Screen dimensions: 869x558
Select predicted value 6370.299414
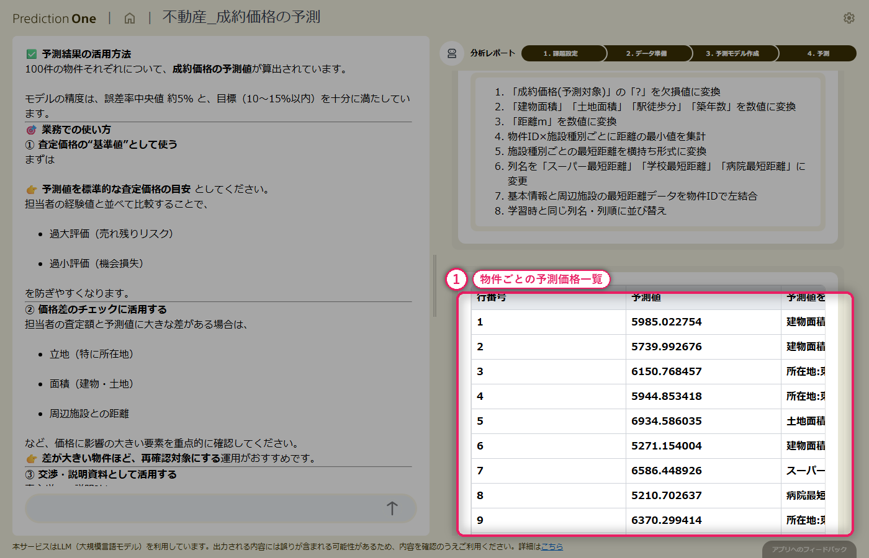(667, 520)
